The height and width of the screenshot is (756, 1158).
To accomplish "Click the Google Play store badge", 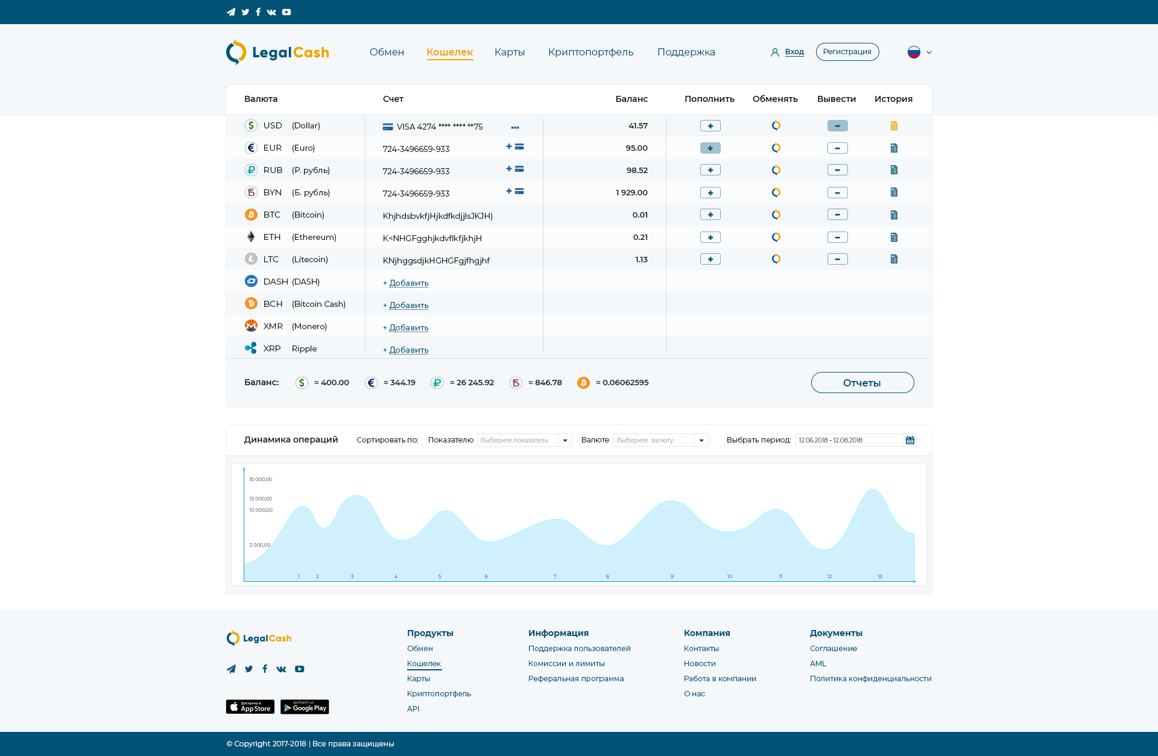I will pyautogui.click(x=305, y=707).
